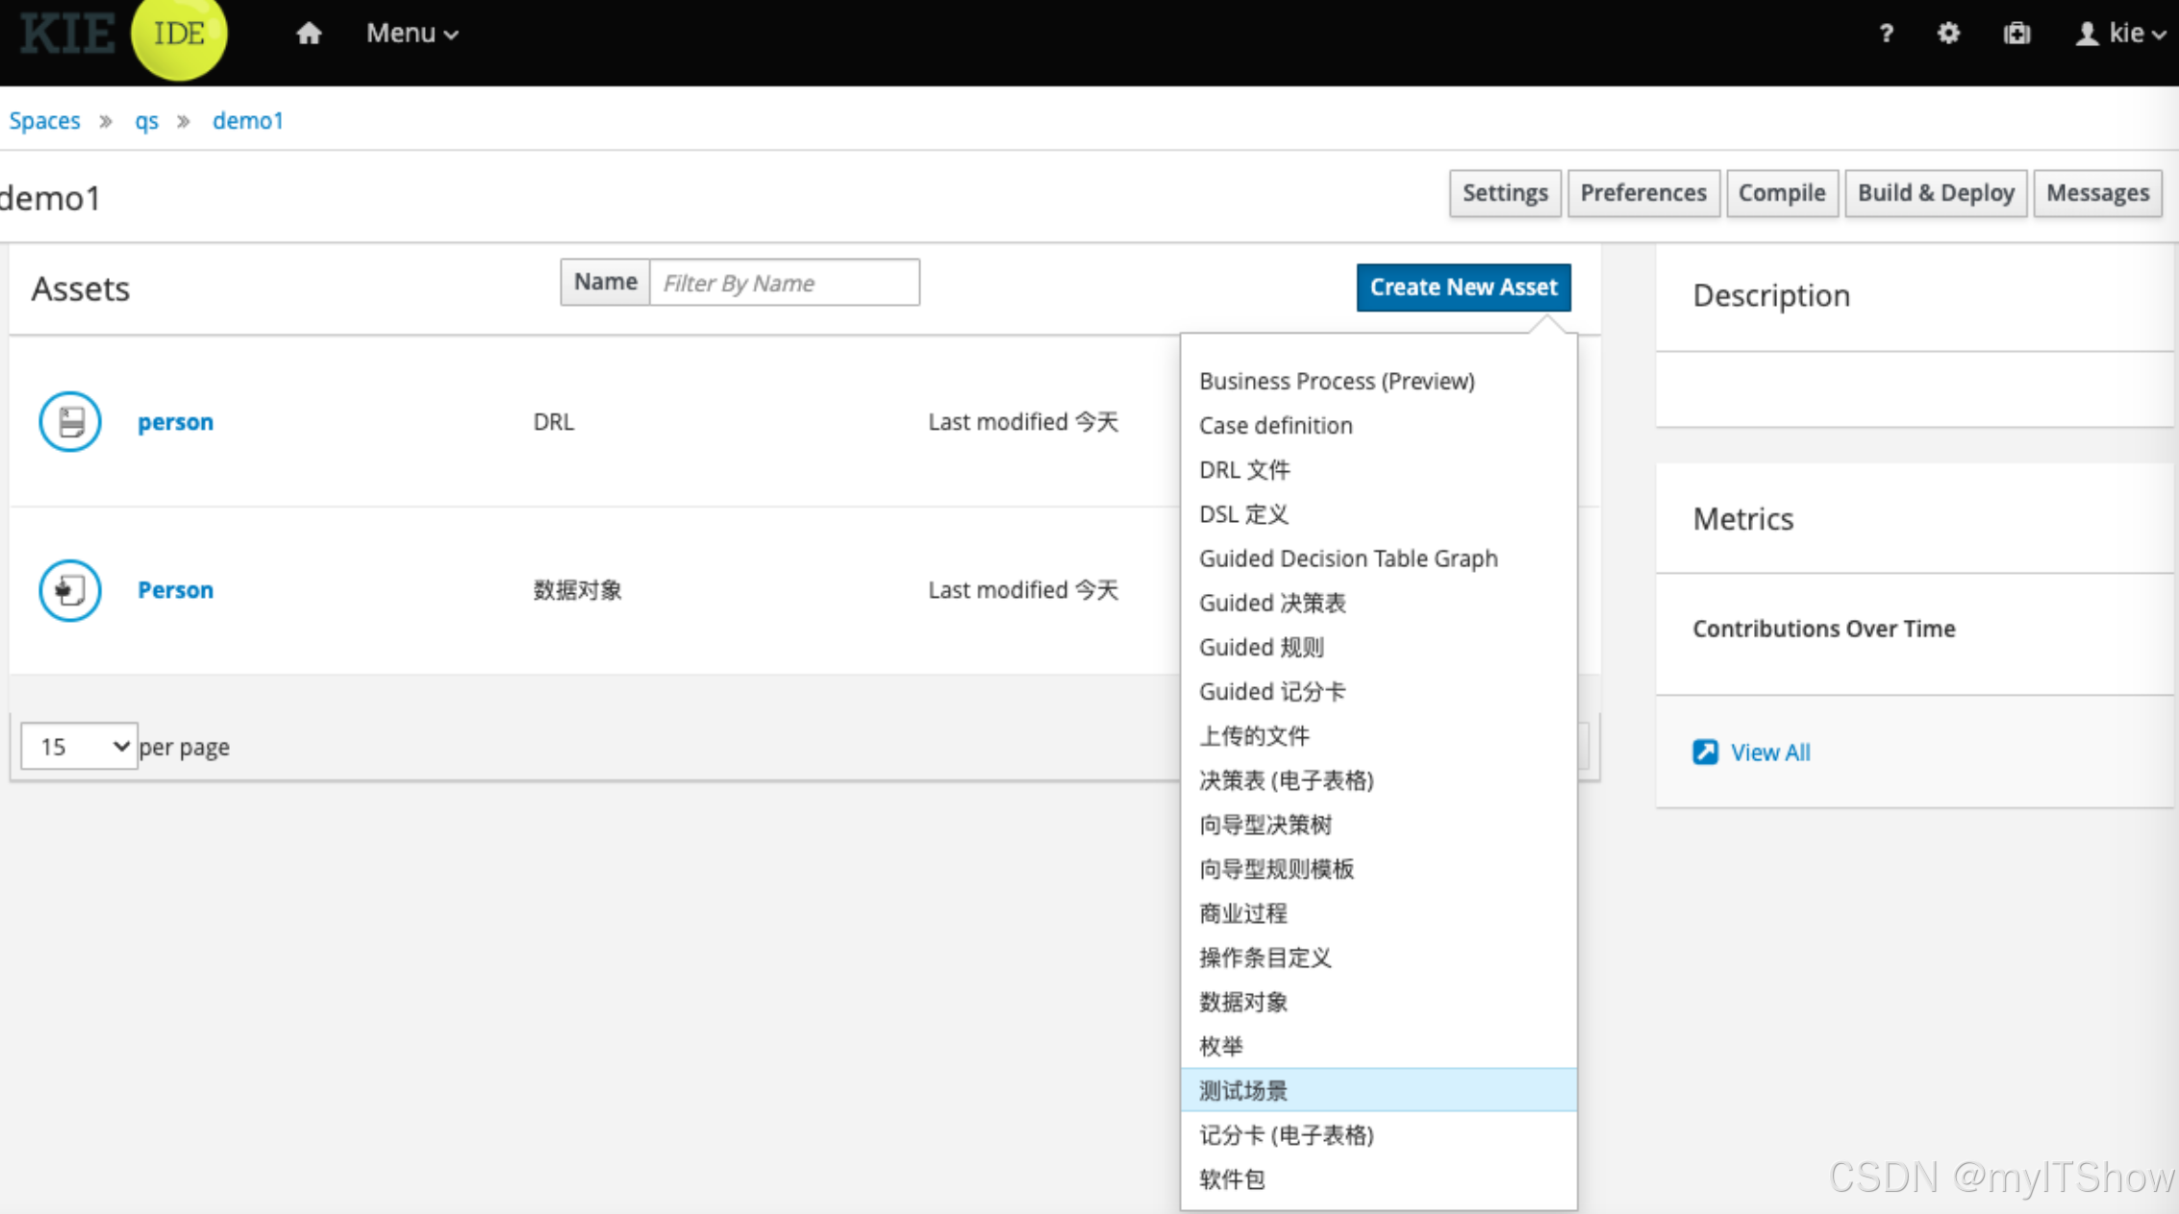Open the admin gear settings icon
The width and height of the screenshot is (2179, 1214).
[x=1948, y=34]
